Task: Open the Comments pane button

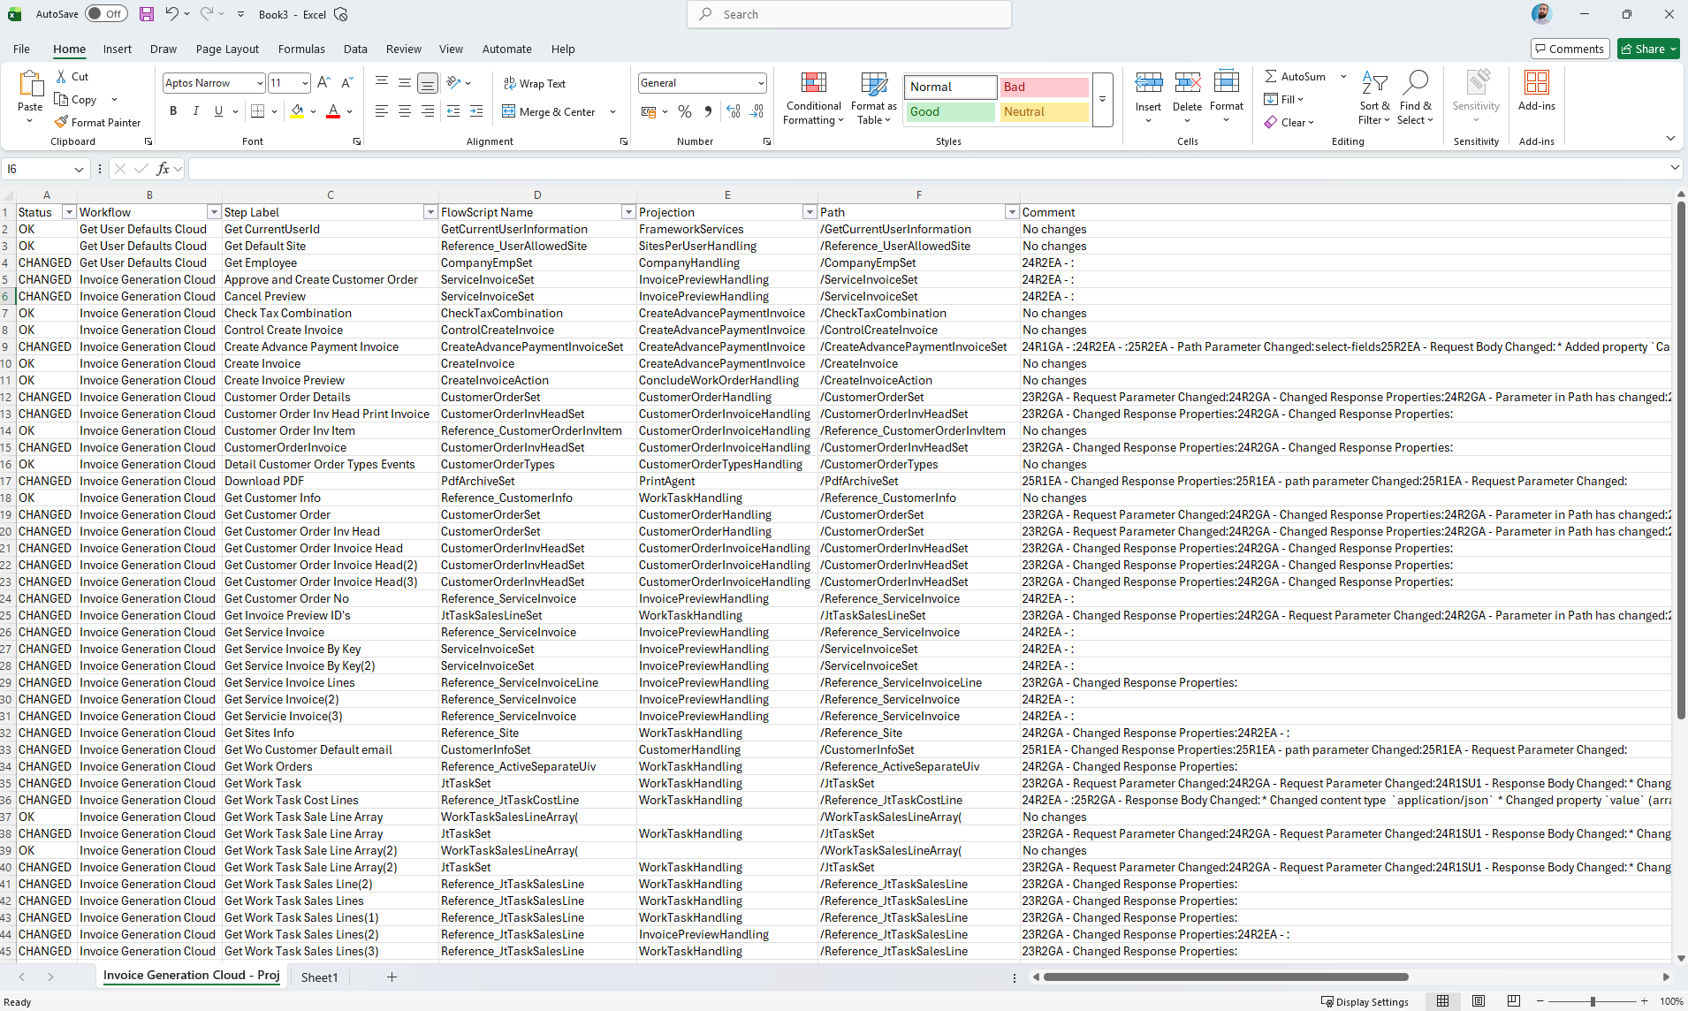Action: (x=1569, y=49)
